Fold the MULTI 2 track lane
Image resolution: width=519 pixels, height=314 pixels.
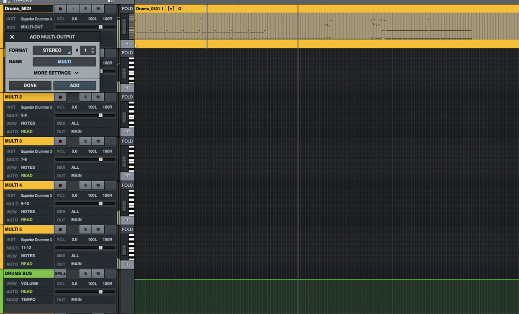(127, 97)
